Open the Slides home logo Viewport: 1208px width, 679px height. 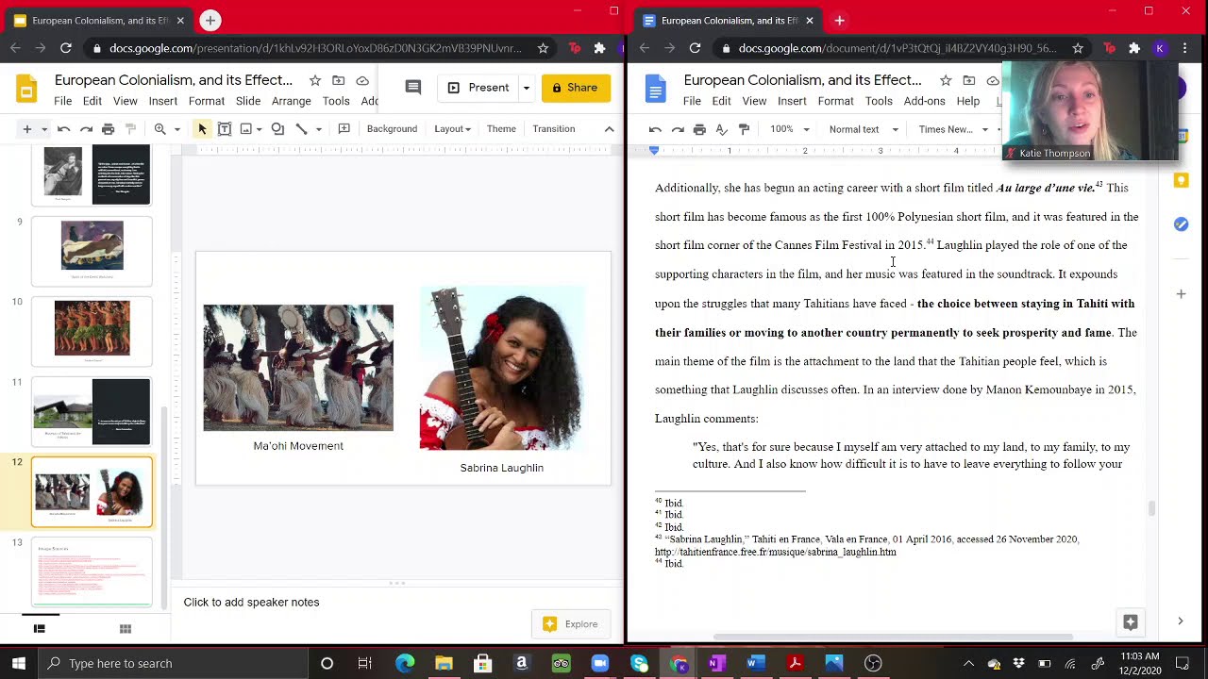pyautogui.click(x=26, y=90)
